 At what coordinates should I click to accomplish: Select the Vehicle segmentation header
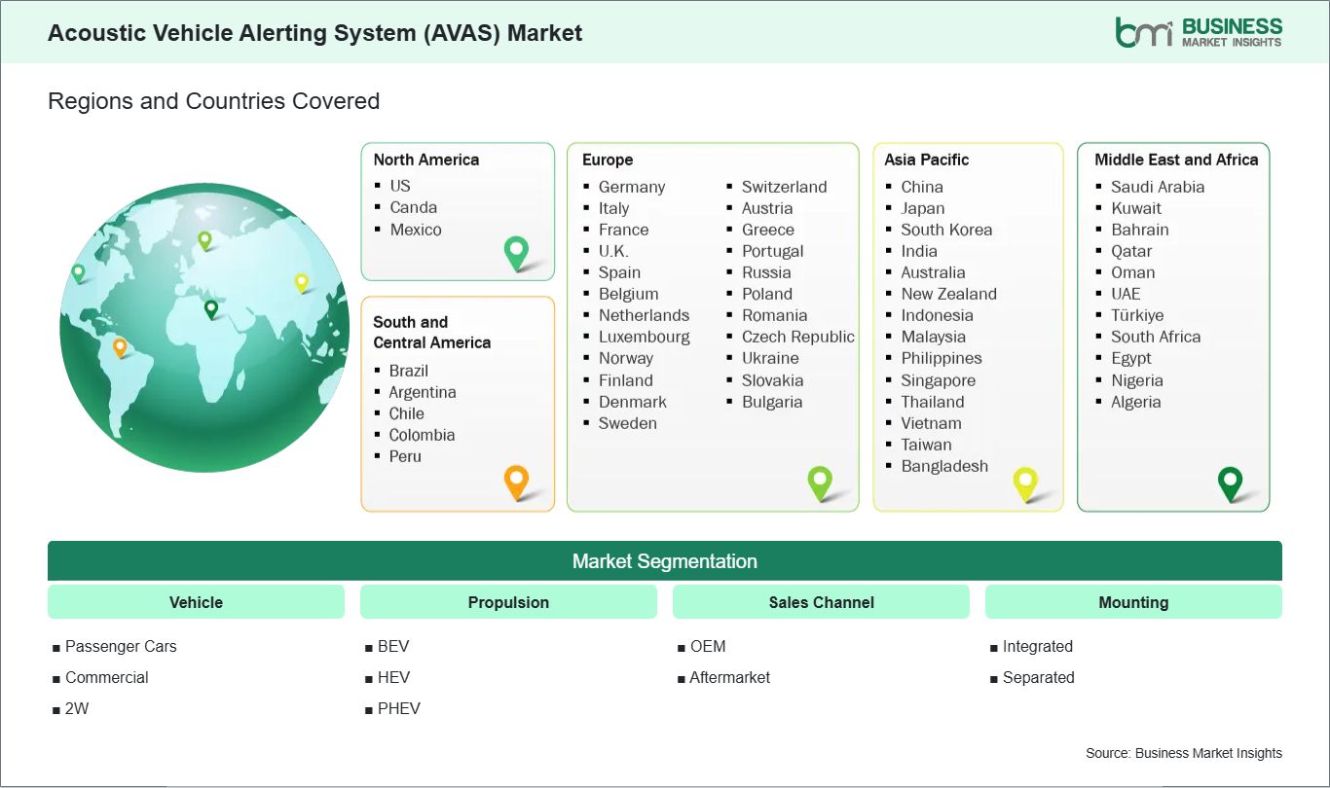click(x=196, y=602)
